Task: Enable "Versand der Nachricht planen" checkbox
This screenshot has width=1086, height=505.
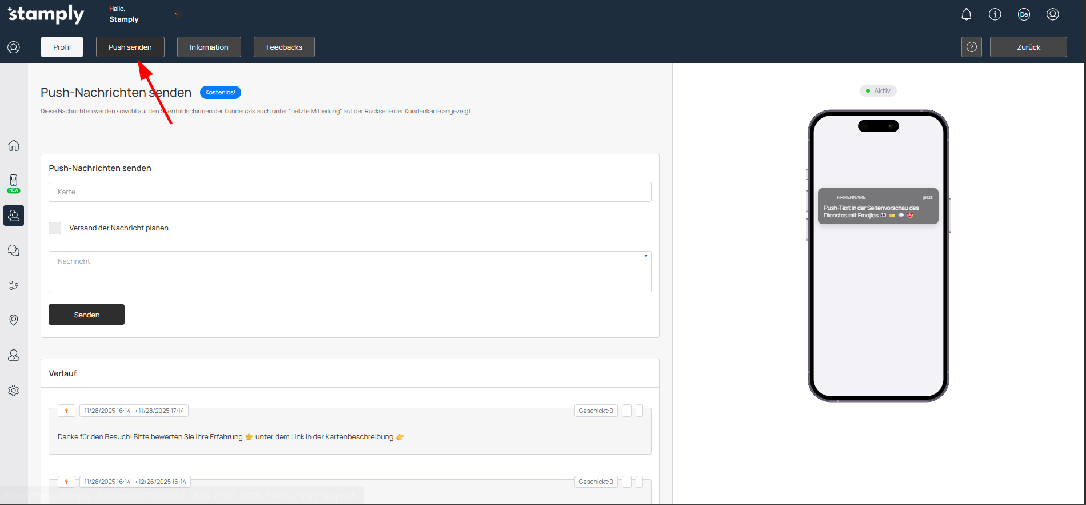Action: pyautogui.click(x=55, y=228)
